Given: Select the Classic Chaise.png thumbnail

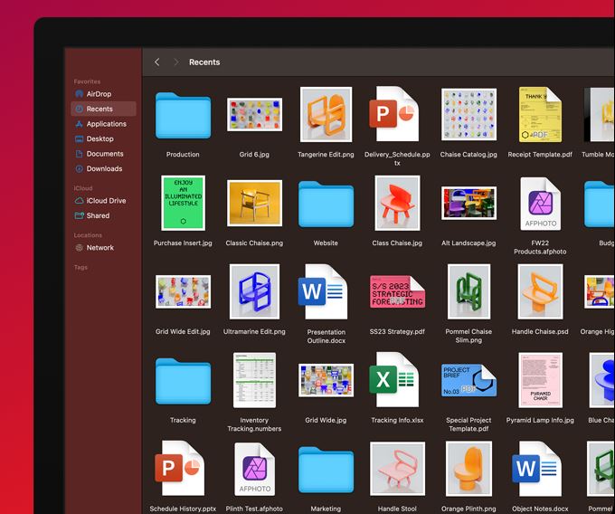Looking at the screenshot, I should (x=254, y=203).
